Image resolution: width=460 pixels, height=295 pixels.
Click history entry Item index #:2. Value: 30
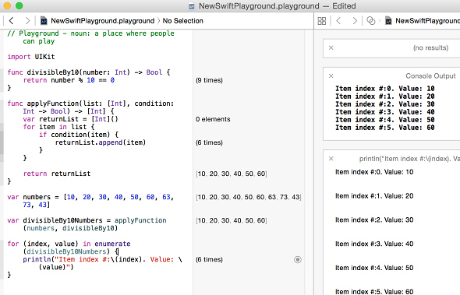point(374,220)
